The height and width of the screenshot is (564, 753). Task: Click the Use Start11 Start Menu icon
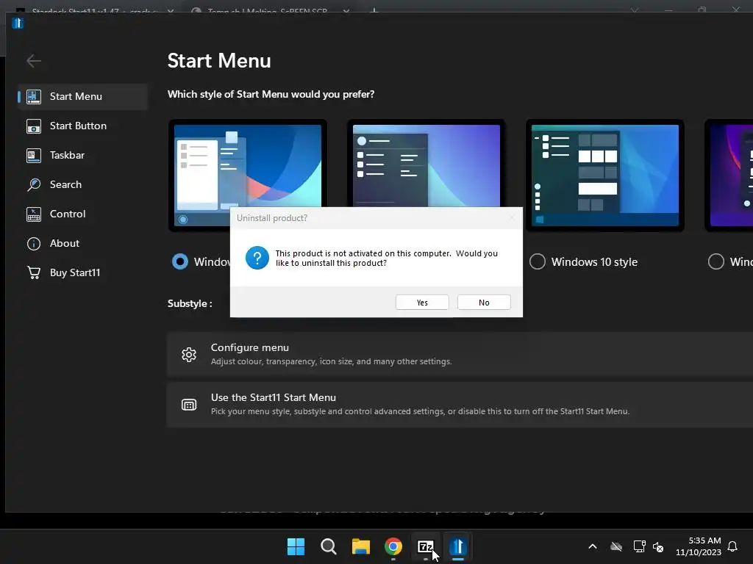189,405
